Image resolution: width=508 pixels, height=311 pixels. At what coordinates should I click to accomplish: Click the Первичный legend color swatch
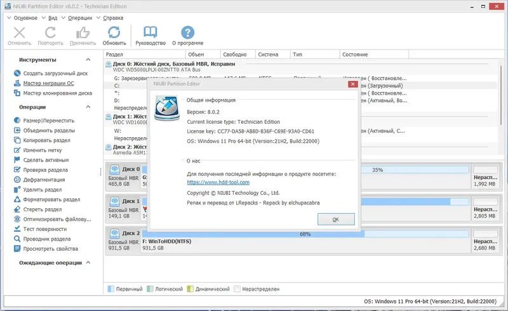pyautogui.click(x=110, y=289)
